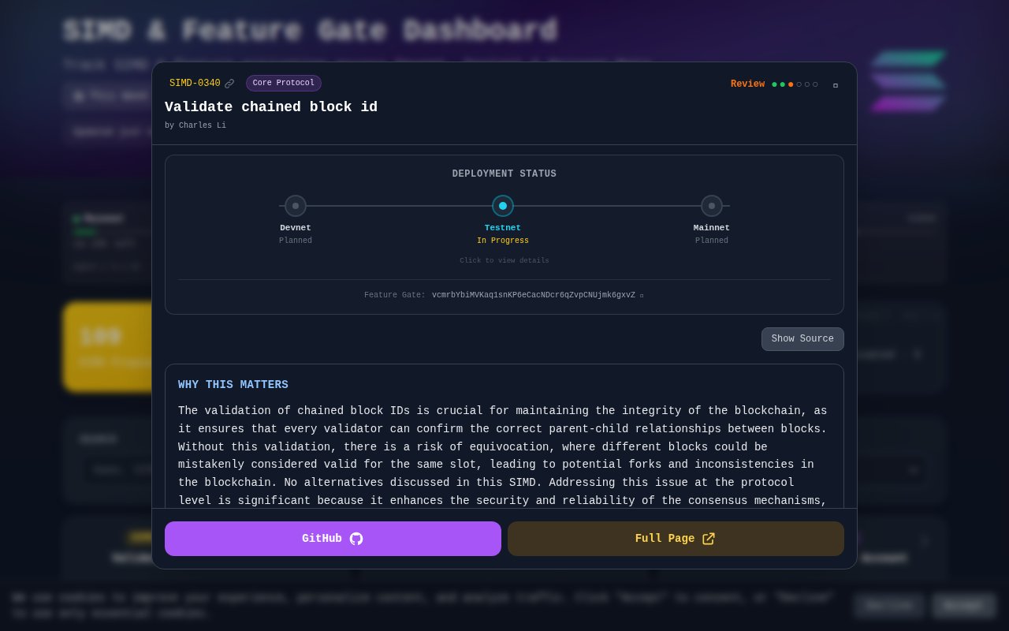The image size is (1009, 631).
Task: Click the link icon beside SIMD-0340
Action: pyautogui.click(x=229, y=84)
